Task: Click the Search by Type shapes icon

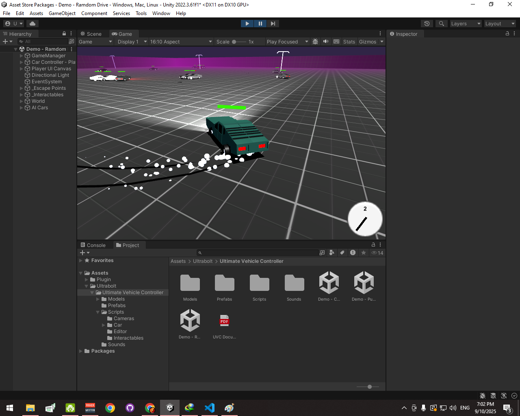Action: click(332, 253)
